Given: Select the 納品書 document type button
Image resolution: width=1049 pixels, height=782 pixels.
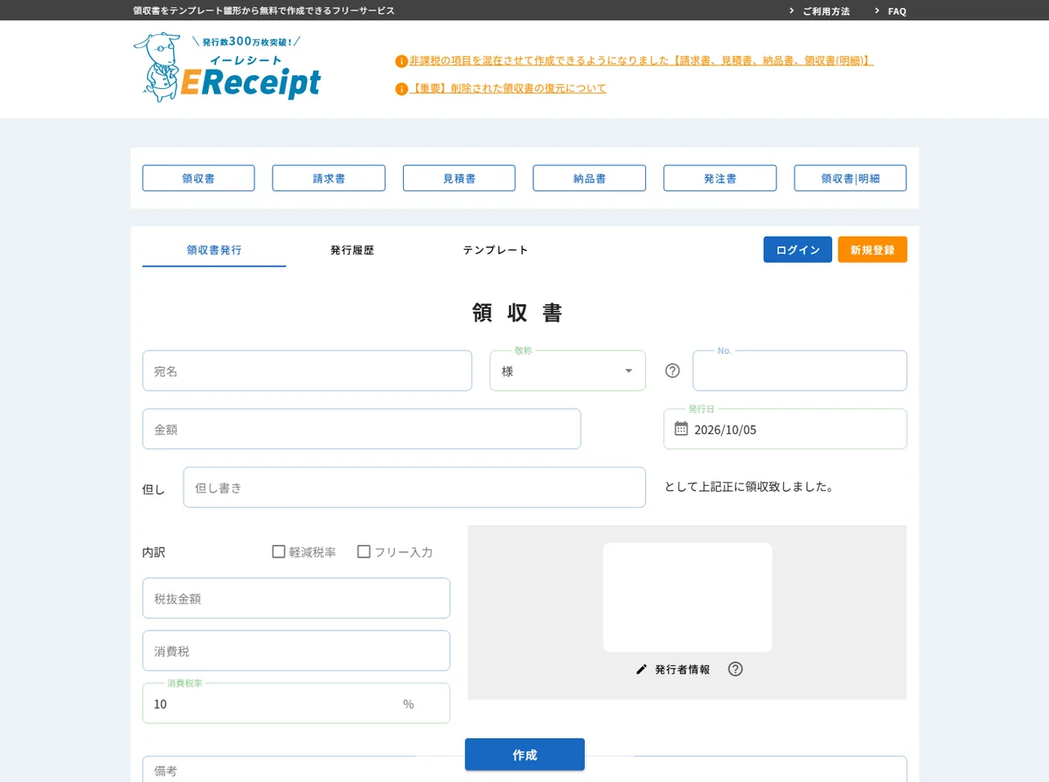Looking at the screenshot, I should point(589,178).
